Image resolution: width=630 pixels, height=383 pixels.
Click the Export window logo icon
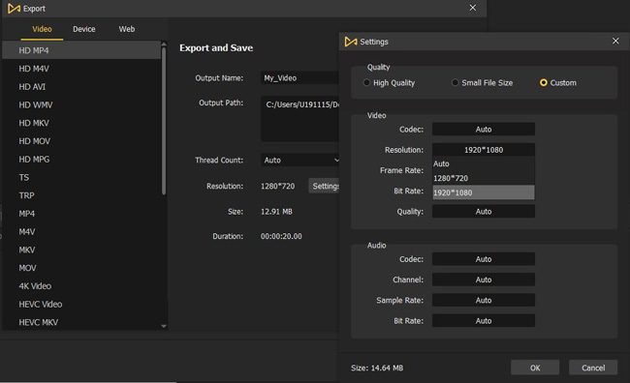pos(14,9)
